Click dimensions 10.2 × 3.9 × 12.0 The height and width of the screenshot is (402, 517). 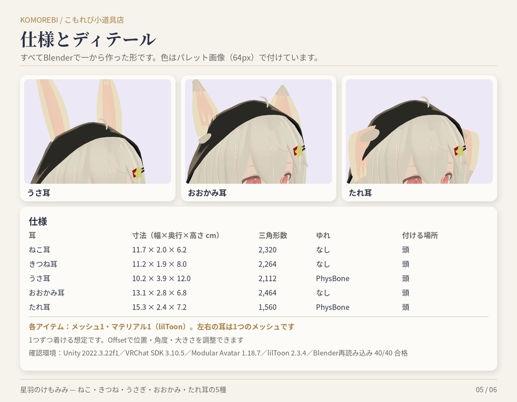click(x=161, y=278)
